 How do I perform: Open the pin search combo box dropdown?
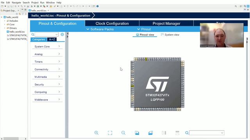tap(222, 133)
